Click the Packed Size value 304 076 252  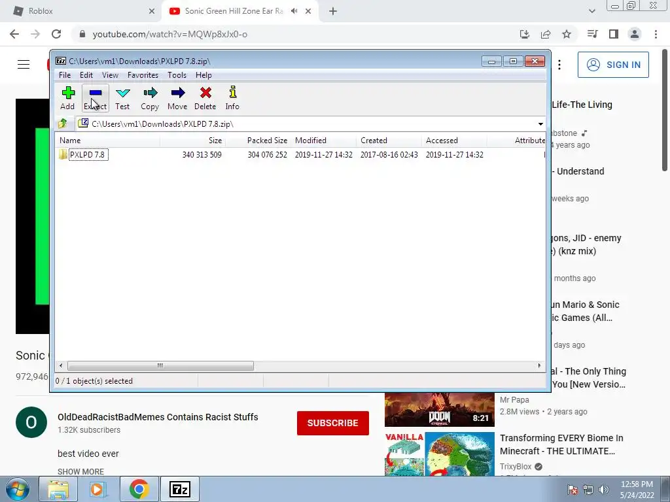267,154
